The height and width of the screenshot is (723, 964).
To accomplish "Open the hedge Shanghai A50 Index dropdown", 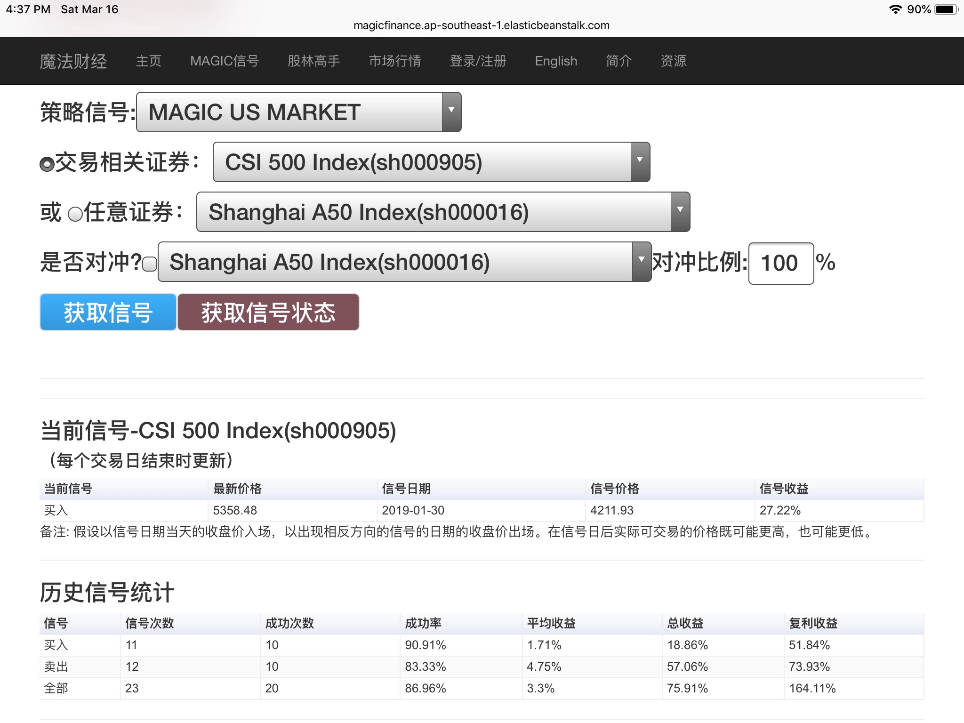I will [405, 262].
